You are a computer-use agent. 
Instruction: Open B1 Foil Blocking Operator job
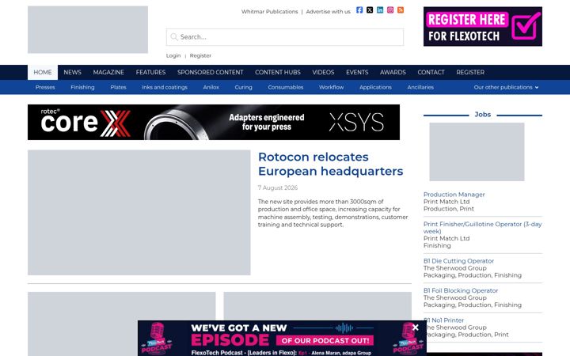[x=461, y=290]
